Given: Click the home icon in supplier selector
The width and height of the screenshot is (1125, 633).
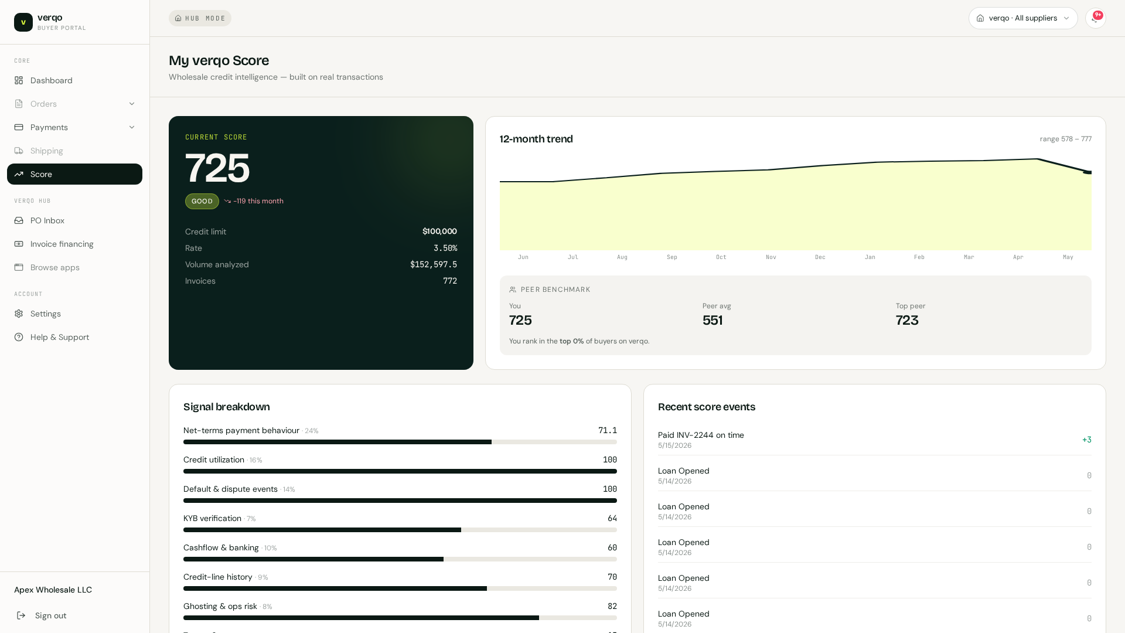Looking at the screenshot, I should coord(980,18).
